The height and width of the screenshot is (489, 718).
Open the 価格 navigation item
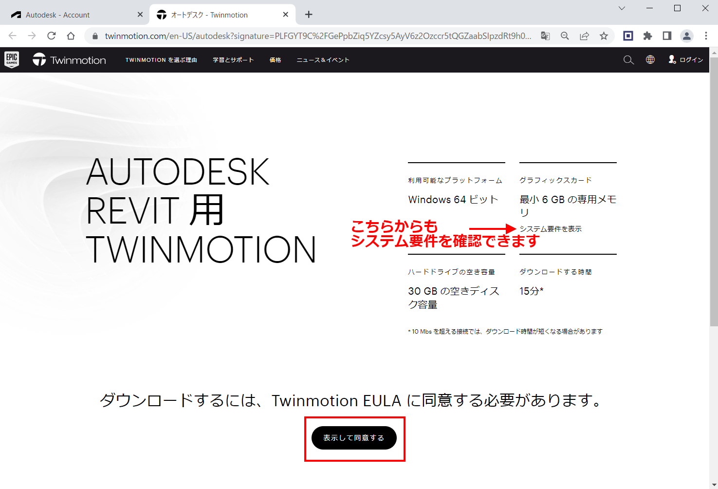tap(275, 59)
